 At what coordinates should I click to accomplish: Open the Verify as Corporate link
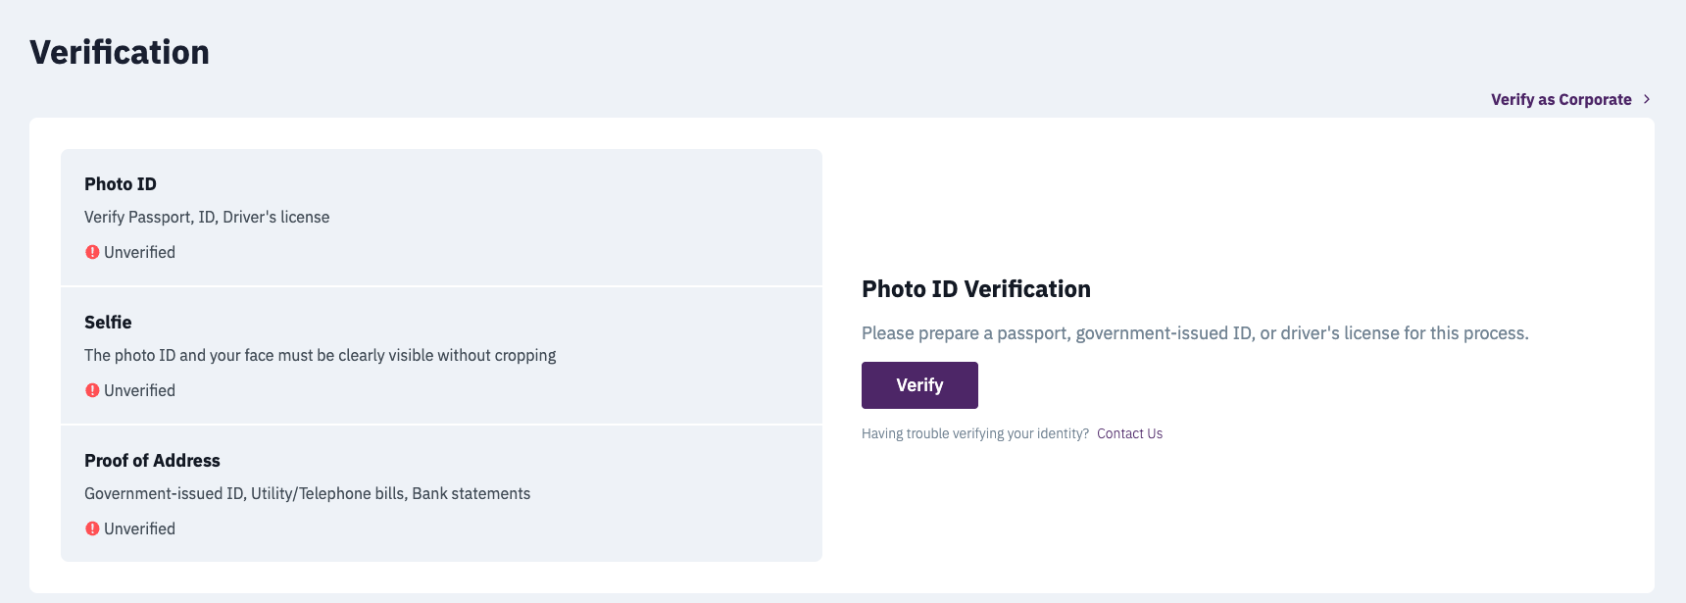(x=1561, y=99)
